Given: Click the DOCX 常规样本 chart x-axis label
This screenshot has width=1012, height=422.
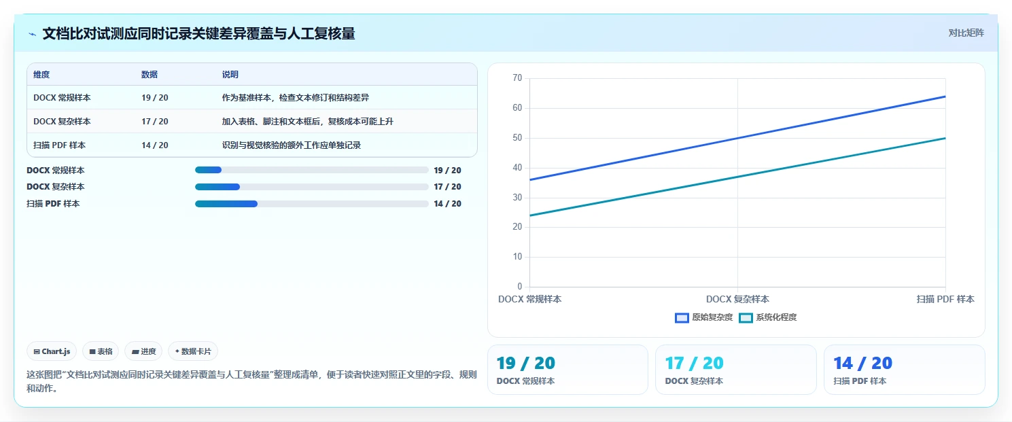Looking at the screenshot, I should (530, 299).
